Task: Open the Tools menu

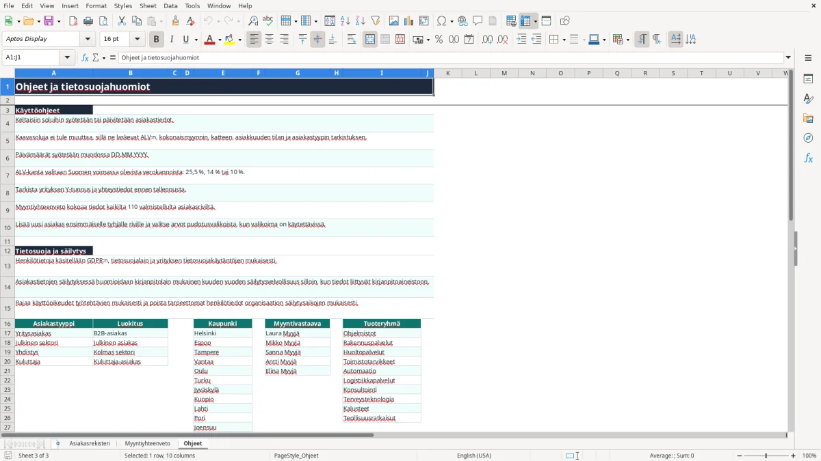Action: click(192, 5)
